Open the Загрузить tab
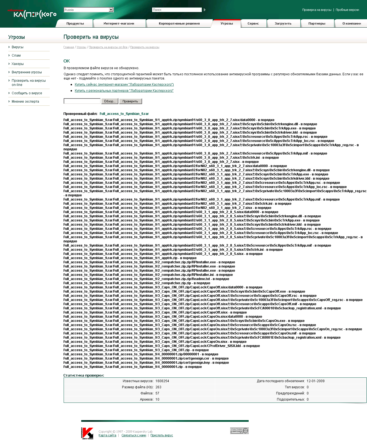This screenshot has width=367, height=448. 283,23
